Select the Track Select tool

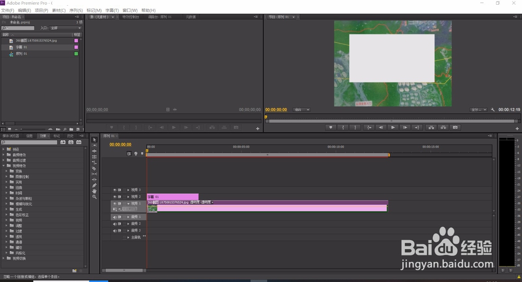coord(94,145)
